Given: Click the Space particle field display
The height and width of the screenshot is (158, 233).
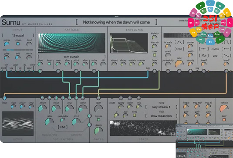Looking at the screenshot, I should 143,128.
